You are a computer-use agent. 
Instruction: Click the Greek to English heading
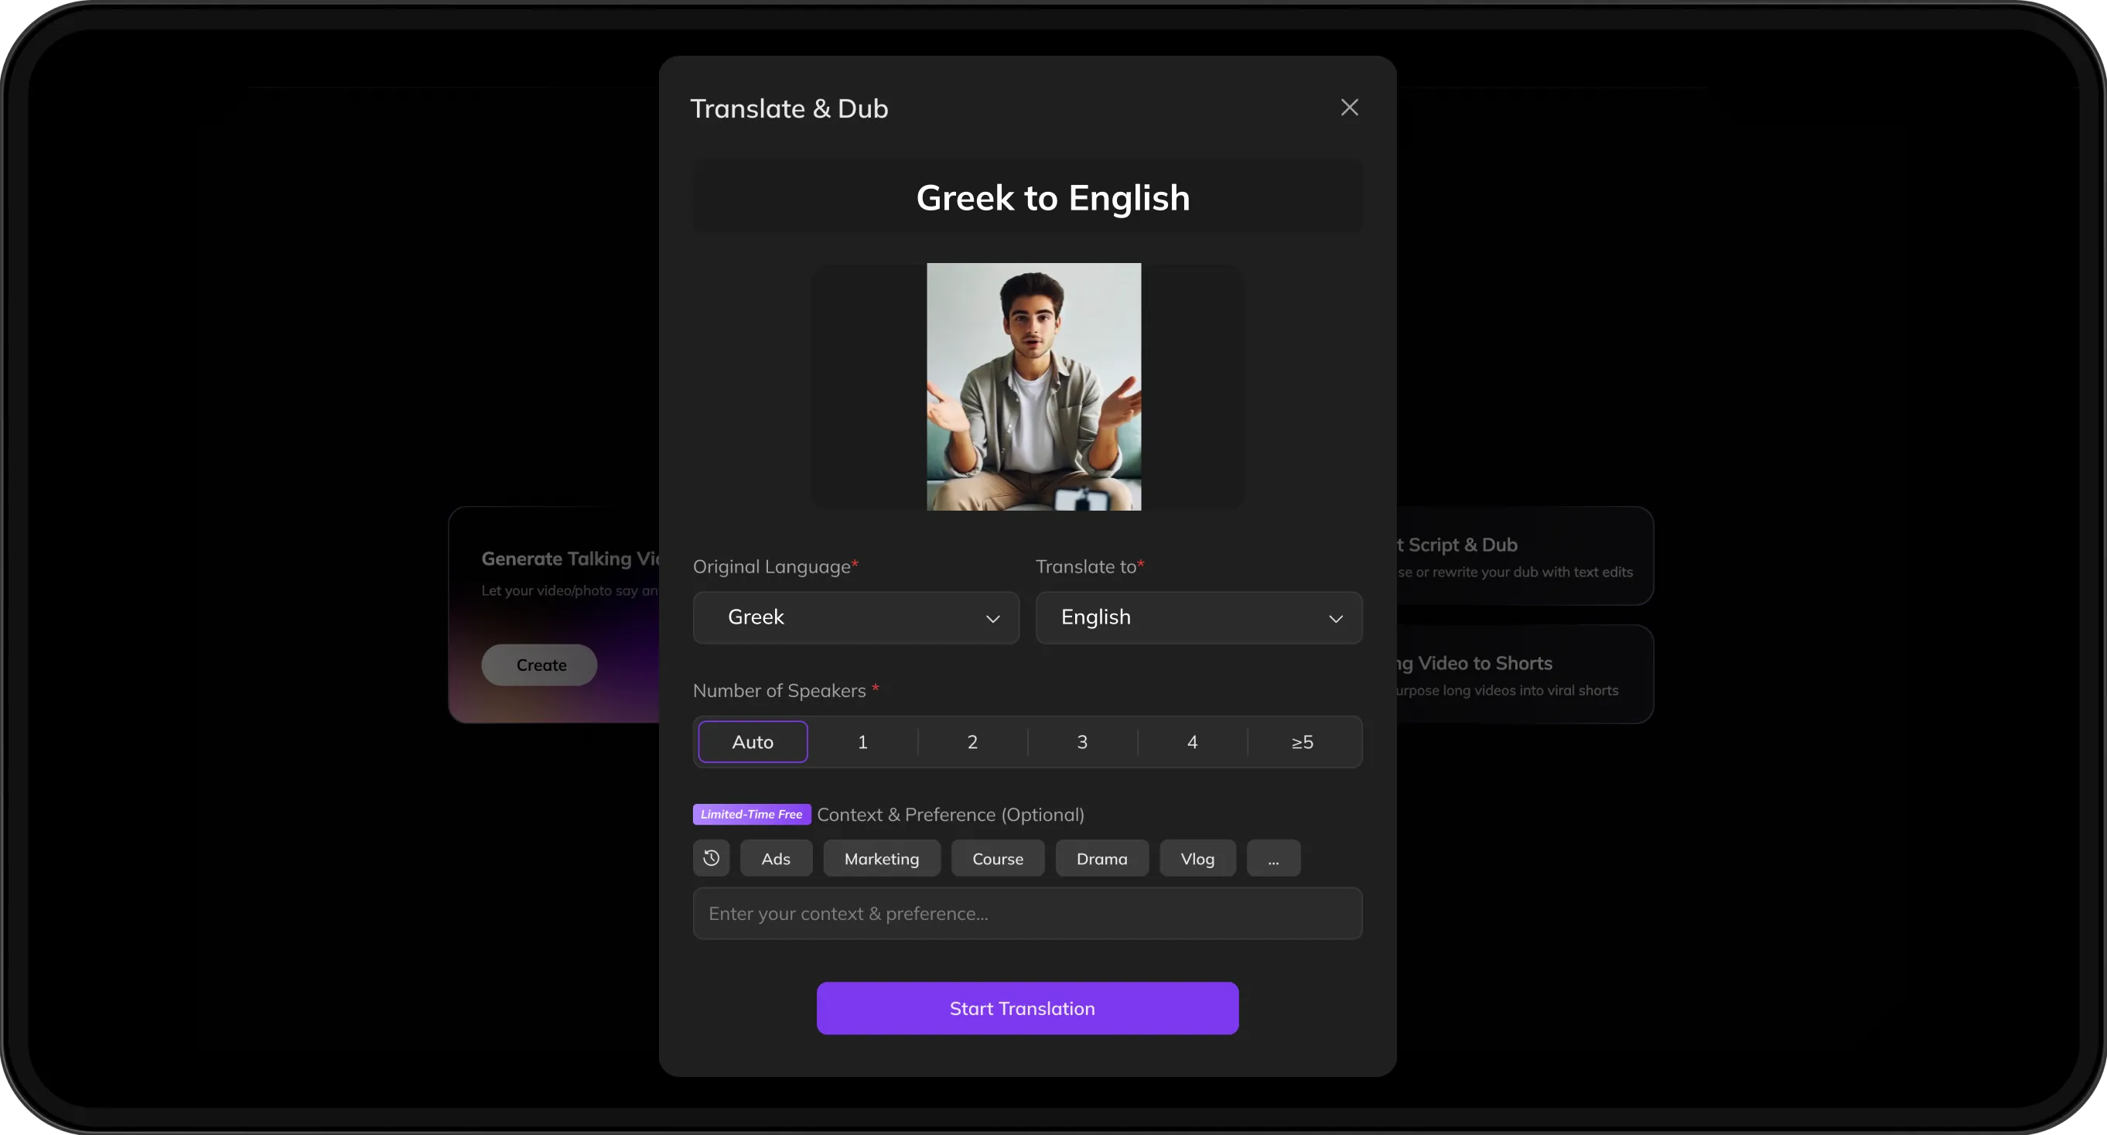pyautogui.click(x=1053, y=197)
